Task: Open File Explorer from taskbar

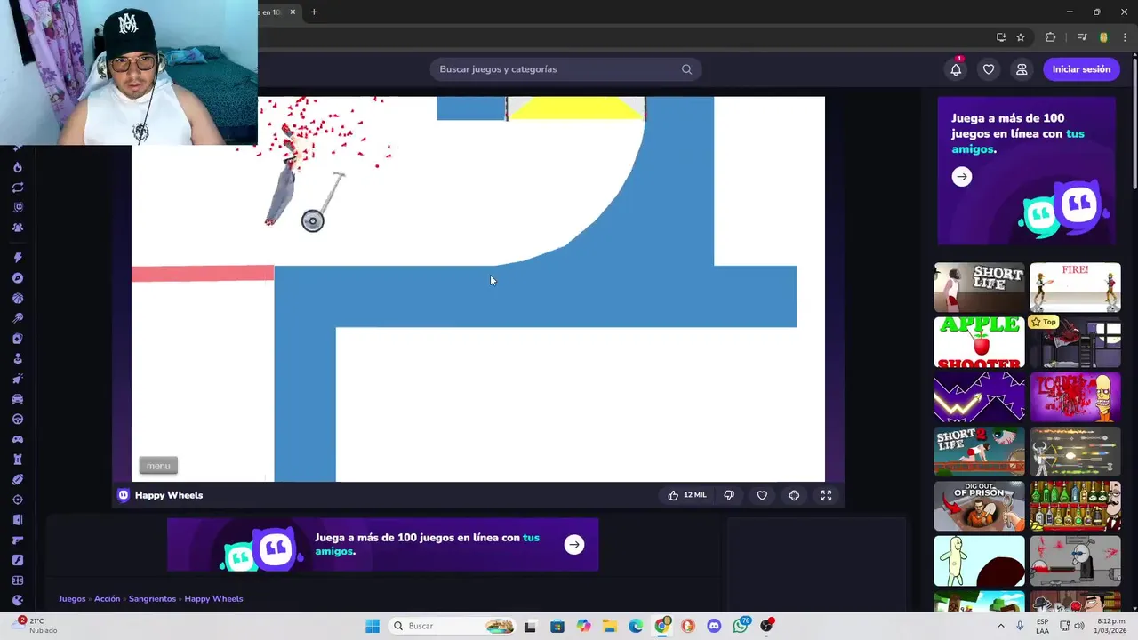Action: 610,626
